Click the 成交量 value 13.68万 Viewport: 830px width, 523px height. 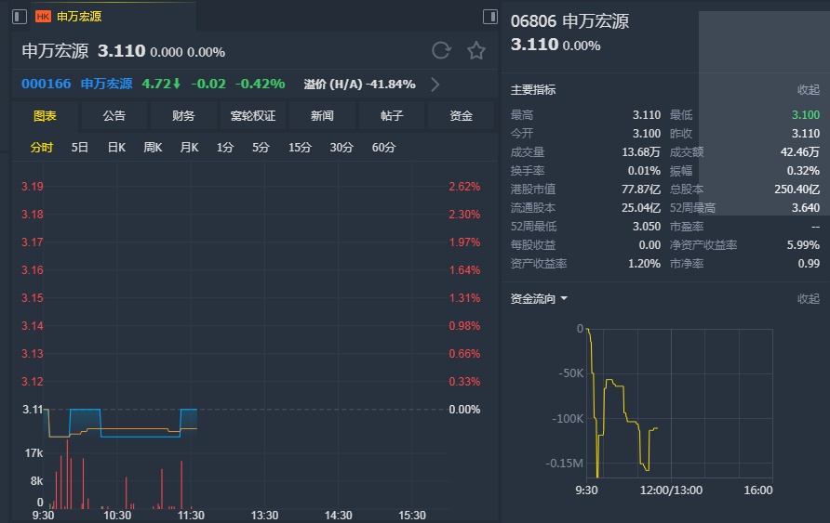pyautogui.click(x=641, y=152)
